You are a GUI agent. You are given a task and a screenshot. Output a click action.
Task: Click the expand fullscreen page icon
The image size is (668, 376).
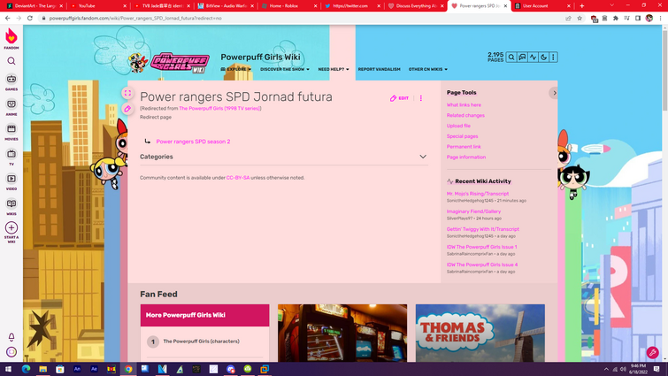[127, 93]
